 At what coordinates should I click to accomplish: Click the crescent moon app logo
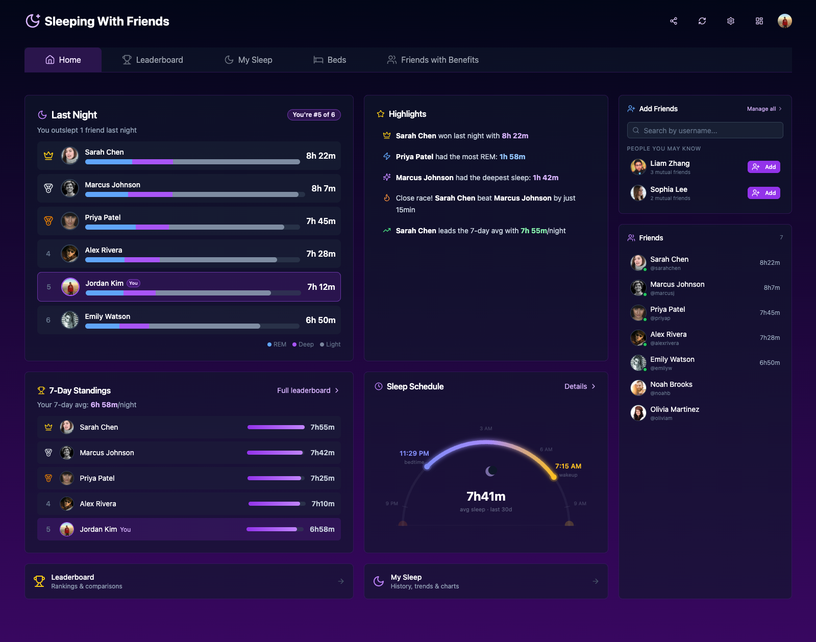pyautogui.click(x=33, y=21)
